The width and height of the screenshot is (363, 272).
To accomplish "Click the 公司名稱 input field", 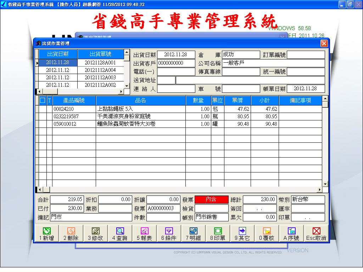I will coord(273,63).
